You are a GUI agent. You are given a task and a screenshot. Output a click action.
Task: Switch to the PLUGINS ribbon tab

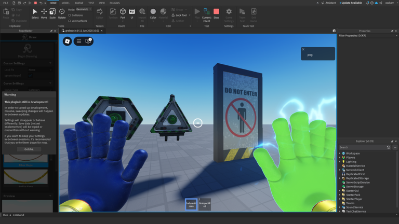click(114, 3)
